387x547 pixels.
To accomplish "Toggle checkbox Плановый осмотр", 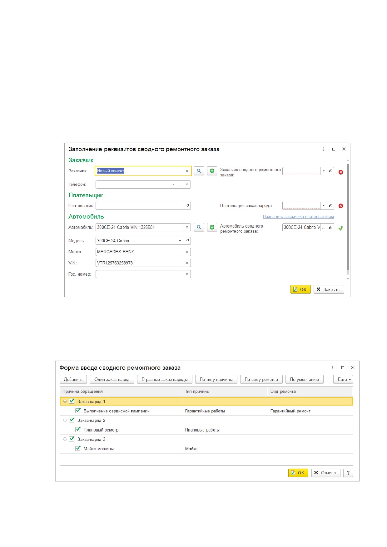I will pyautogui.click(x=78, y=429).
